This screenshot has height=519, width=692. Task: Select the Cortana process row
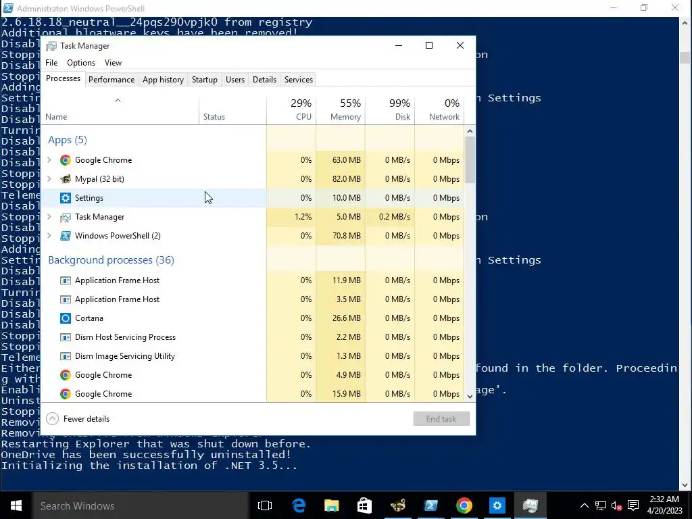click(253, 318)
